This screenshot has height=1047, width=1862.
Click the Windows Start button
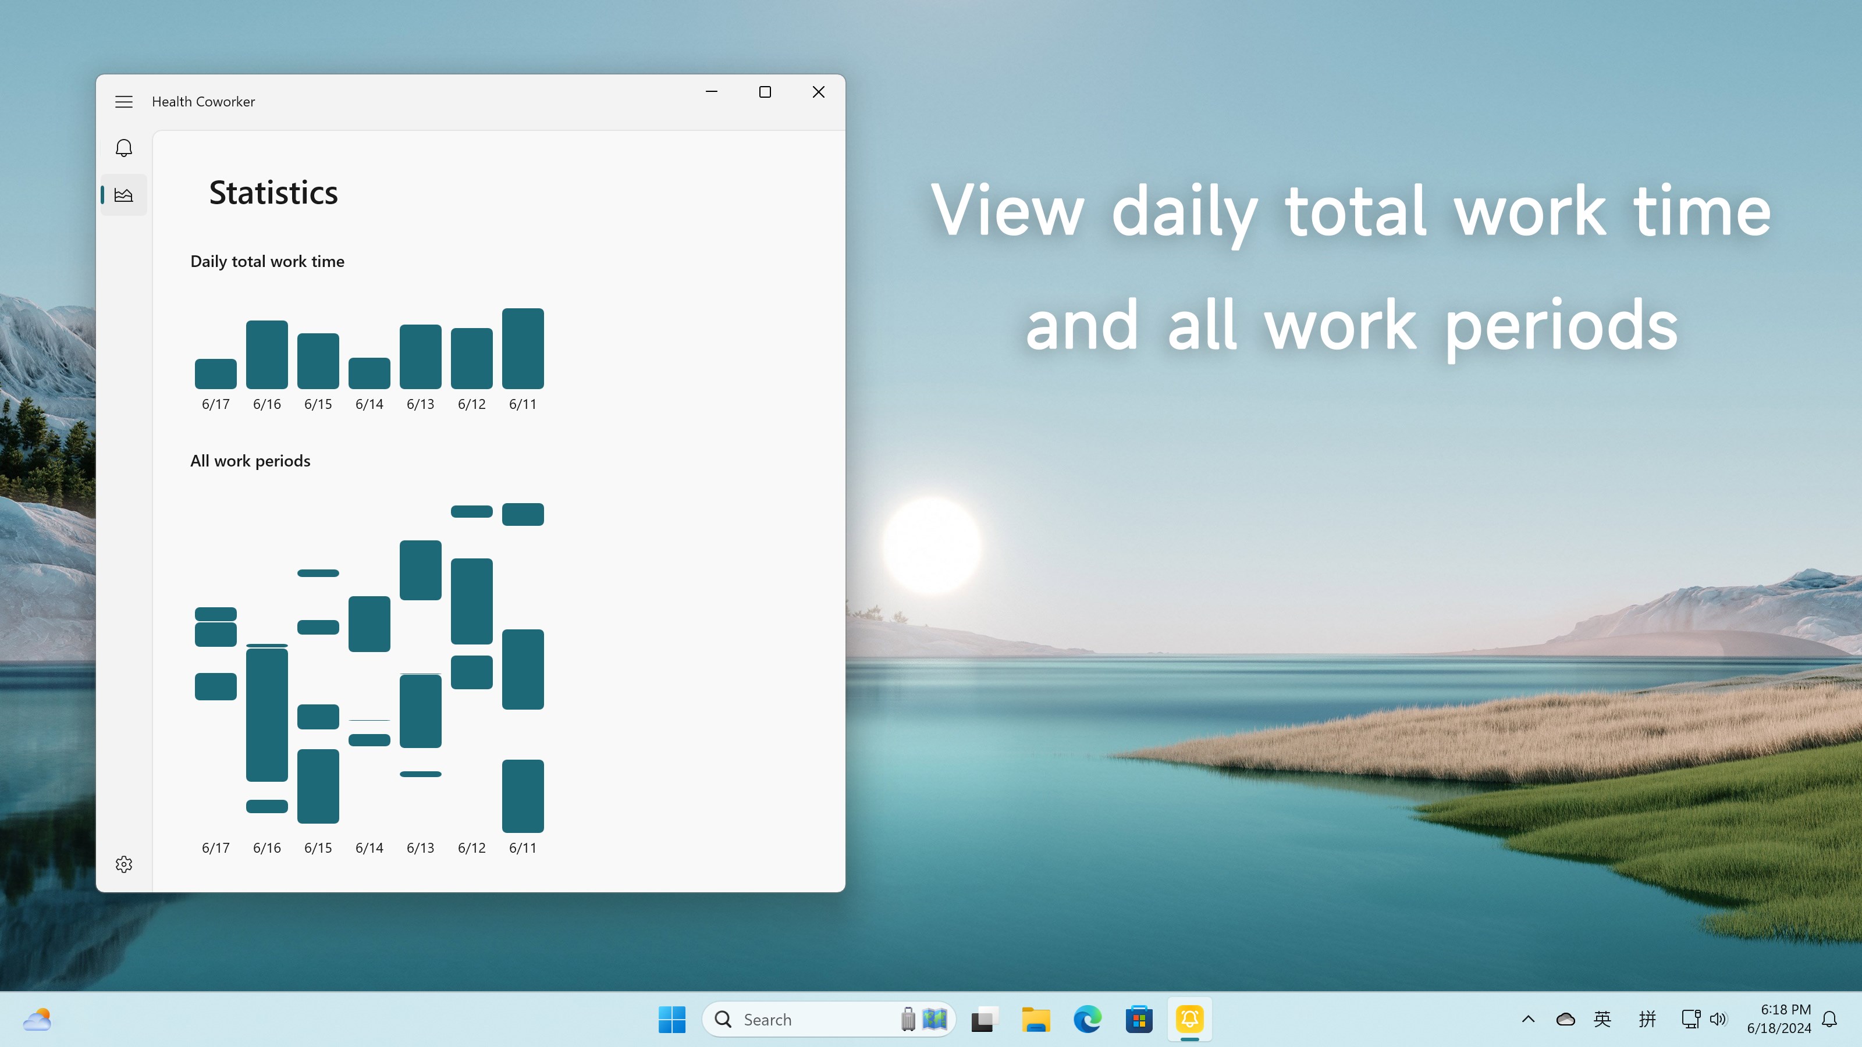tap(671, 1020)
